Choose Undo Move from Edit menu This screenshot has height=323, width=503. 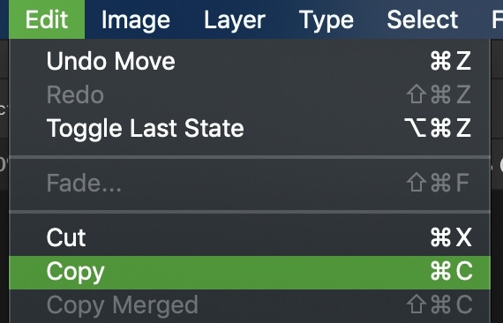pos(250,61)
